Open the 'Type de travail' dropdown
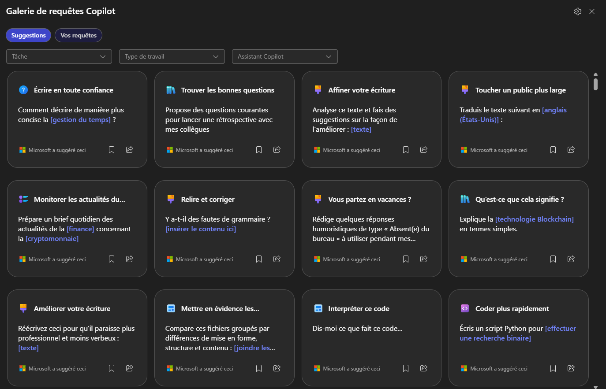 (172, 56)
